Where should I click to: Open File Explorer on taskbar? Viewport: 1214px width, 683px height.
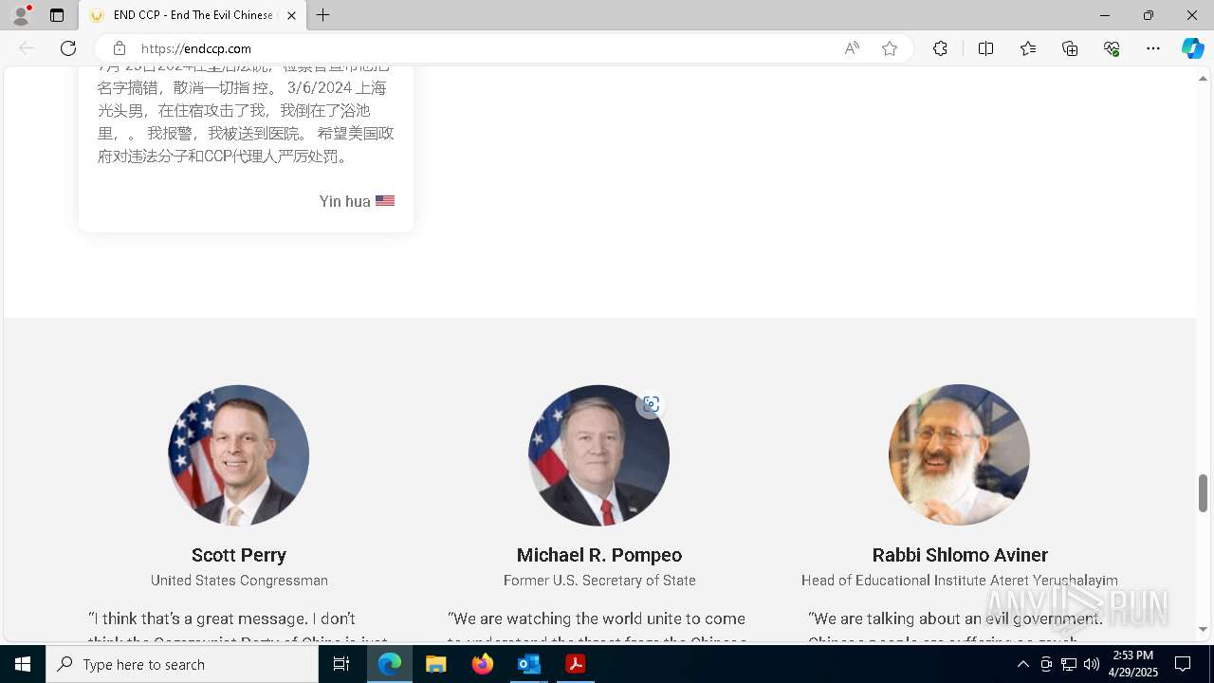pos(436,664)
